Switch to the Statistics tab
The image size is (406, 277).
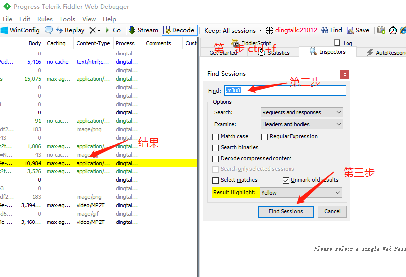(274, 53)
